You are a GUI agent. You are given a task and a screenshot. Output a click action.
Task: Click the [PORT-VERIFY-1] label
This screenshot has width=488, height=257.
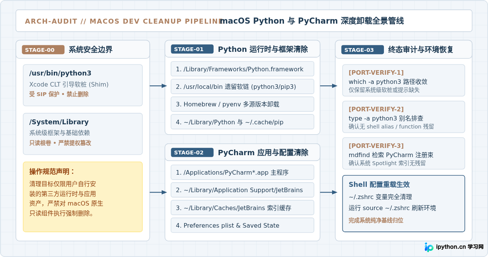click(x=376, y=72)
